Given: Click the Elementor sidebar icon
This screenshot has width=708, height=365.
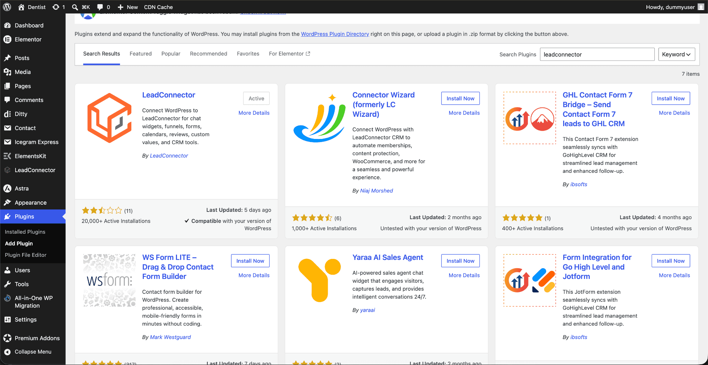Looking at the screenshot, I should [x=7, y=39].
